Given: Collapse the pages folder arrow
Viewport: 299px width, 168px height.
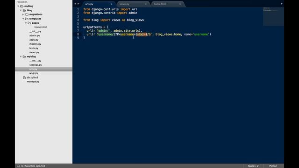Looking at the screenshot, I should tap(26, 23).
